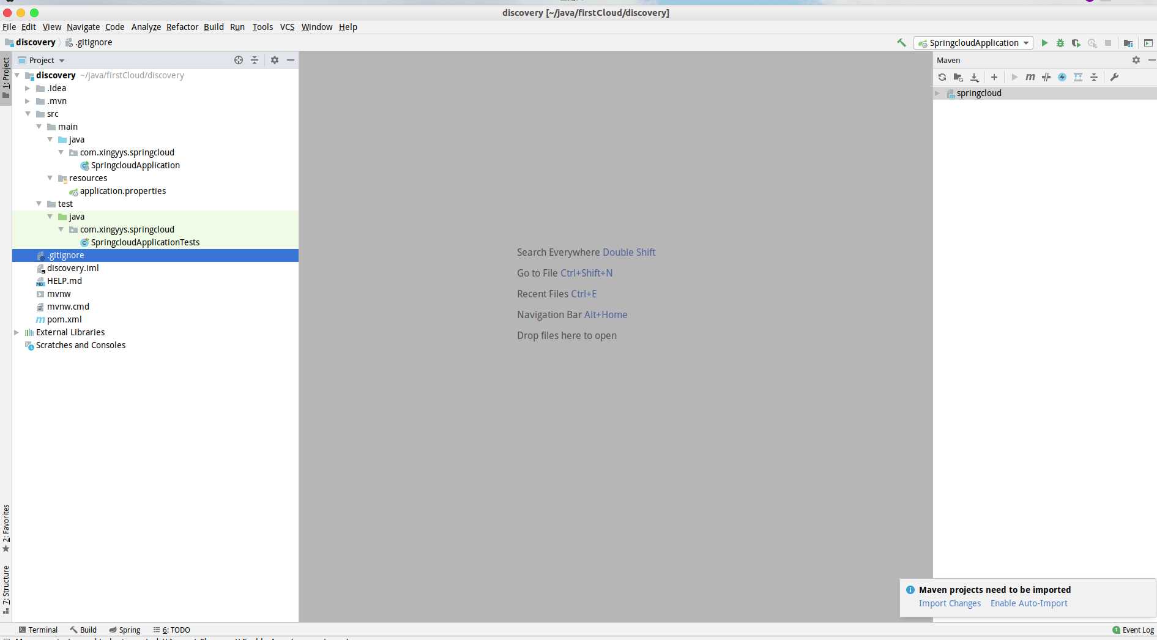
Task: Generate sources and update folders in Maven
Action: click(x=958, y=77)
